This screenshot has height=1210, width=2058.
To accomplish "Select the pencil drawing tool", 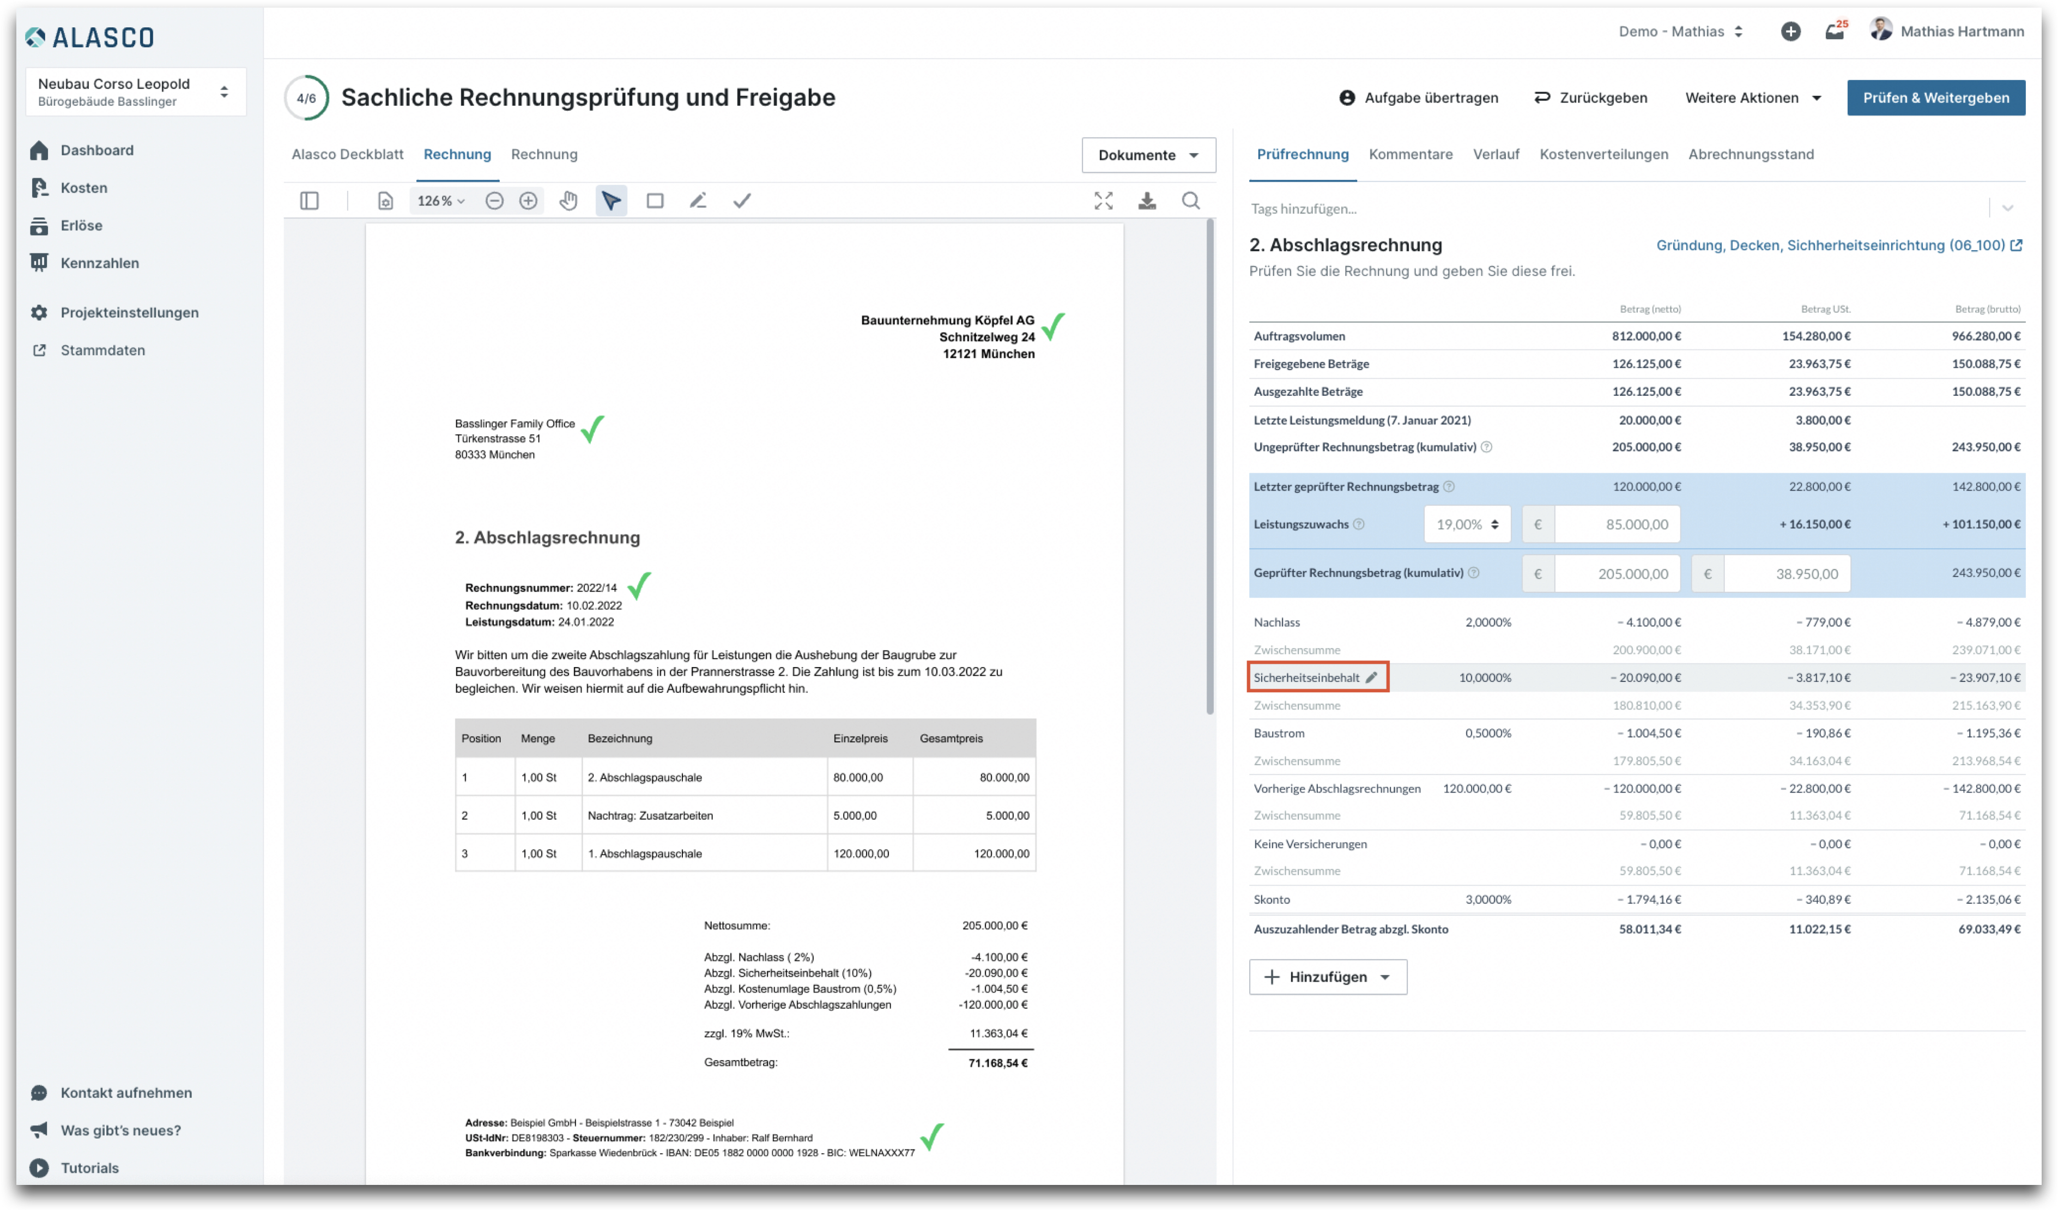I will click(x=698, y=201).
